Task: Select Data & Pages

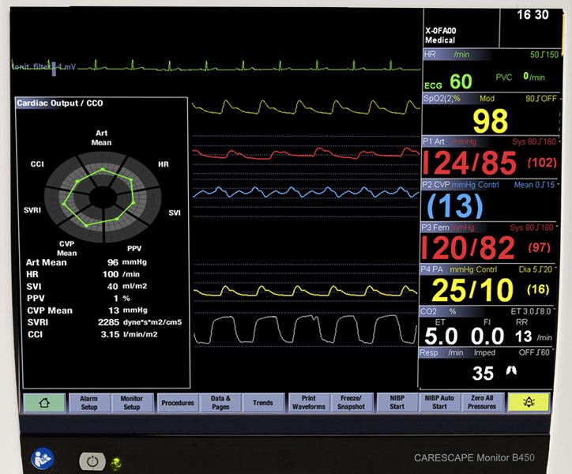Action: click(x=220, y=402)
